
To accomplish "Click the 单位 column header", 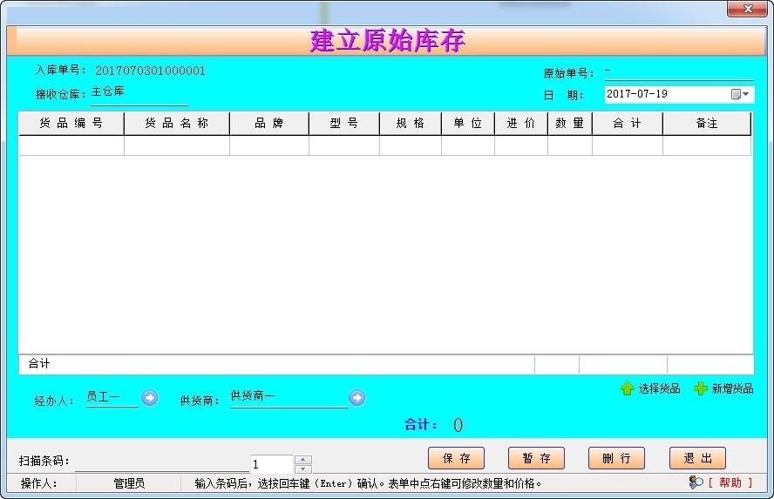I will tap(468, 124).
